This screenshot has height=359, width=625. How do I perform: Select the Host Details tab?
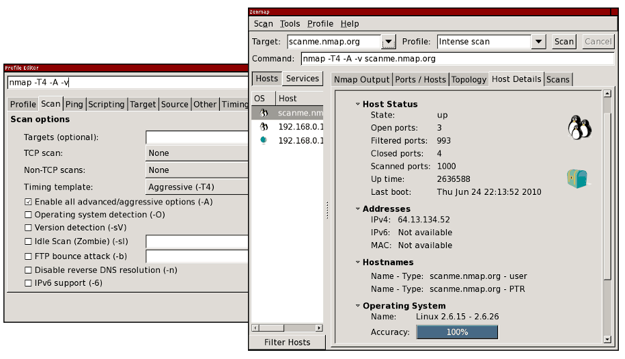tap(516, 79)
